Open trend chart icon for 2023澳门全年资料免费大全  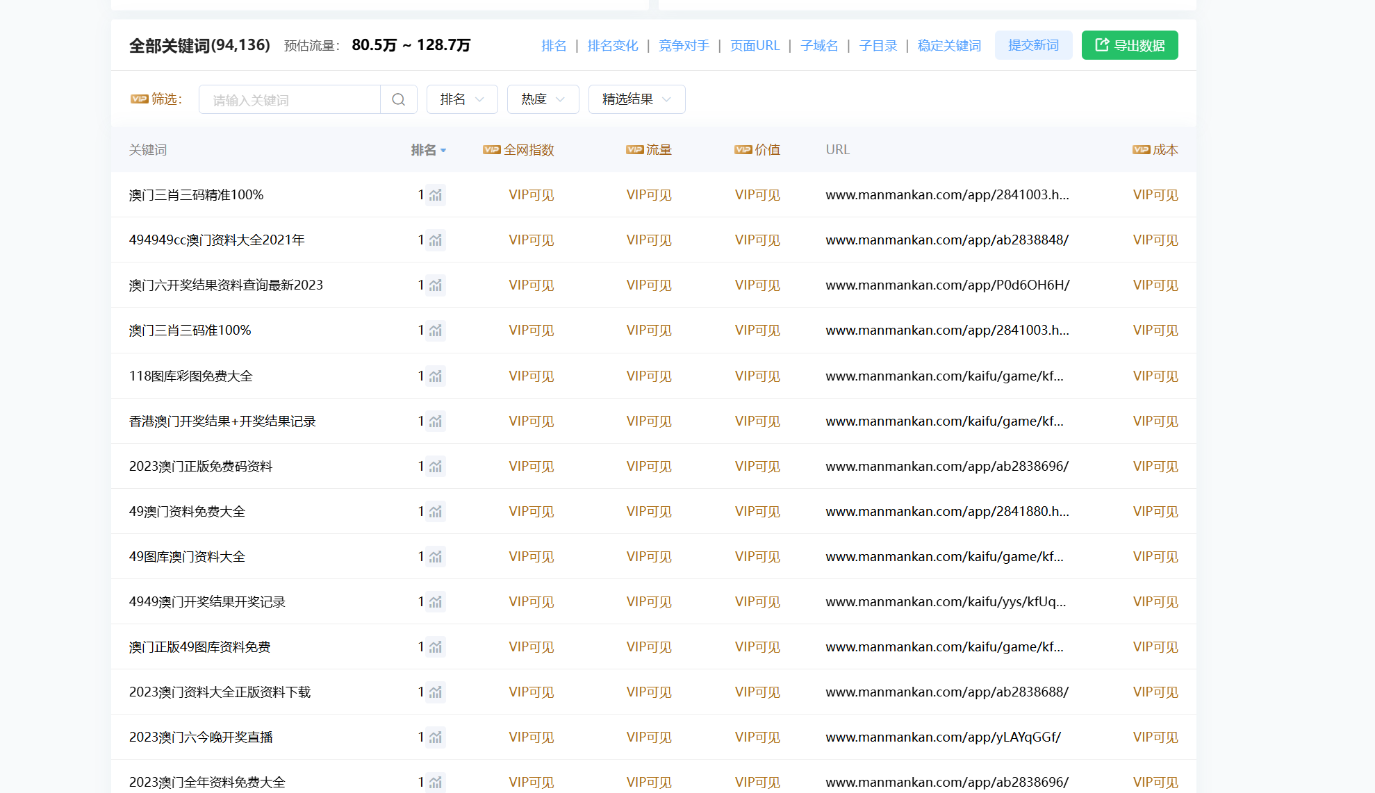[436, 783]
